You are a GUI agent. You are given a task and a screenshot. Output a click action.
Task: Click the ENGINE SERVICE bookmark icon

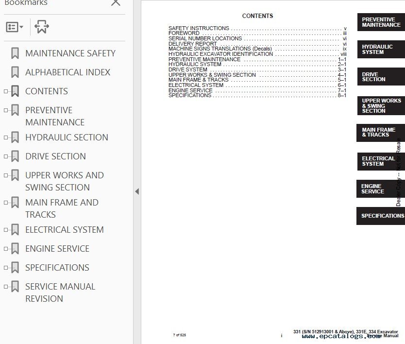pos(15,249)
